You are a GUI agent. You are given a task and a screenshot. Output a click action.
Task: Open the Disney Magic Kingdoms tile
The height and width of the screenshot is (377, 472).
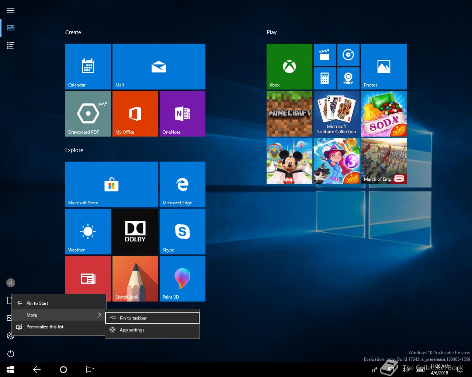coord(289,161)
